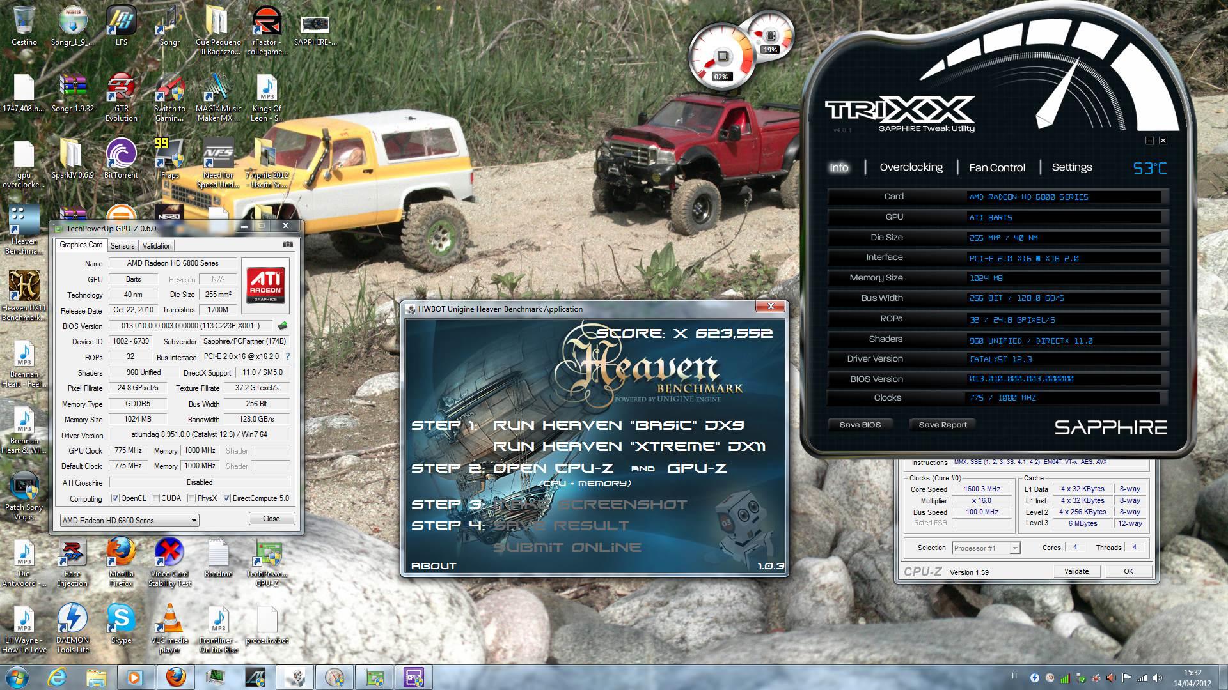Open Windows Start button

17,677
